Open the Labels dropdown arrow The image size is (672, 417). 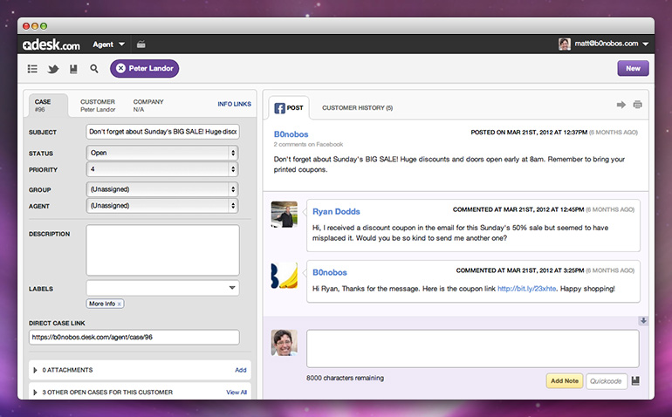coord(232,288)
